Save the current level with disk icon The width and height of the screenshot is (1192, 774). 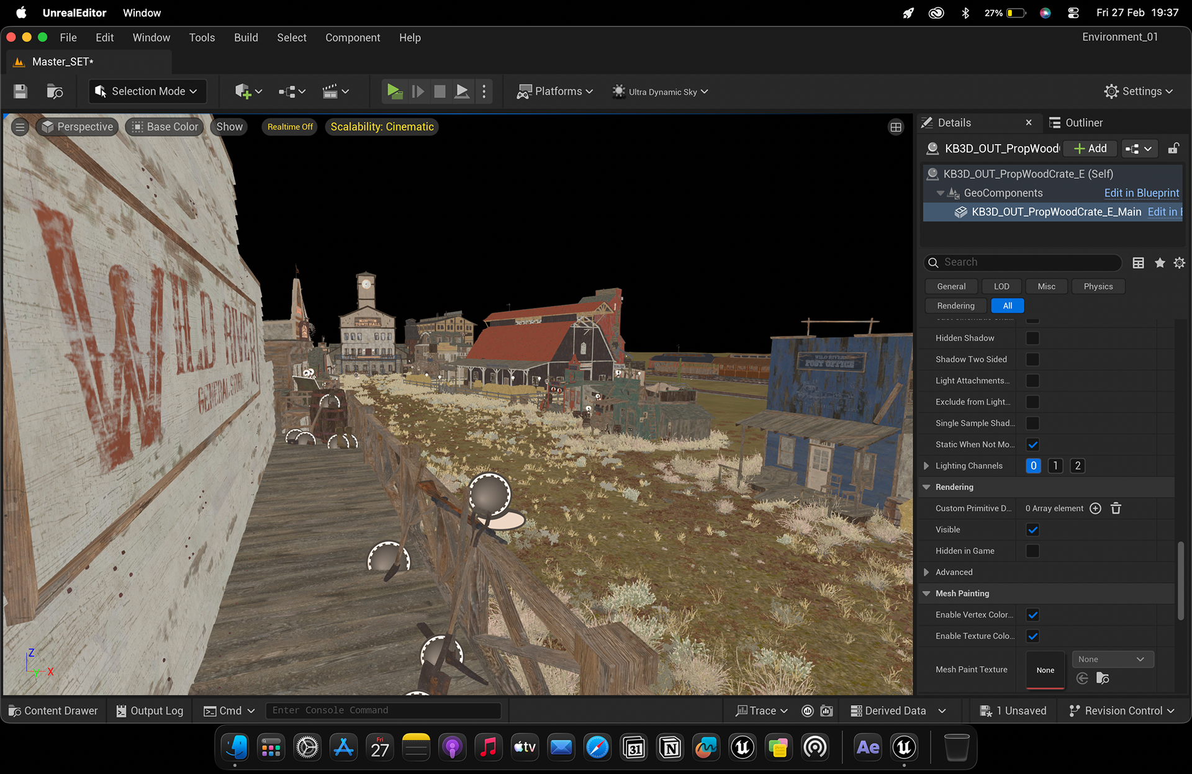[x=20, y=92]
